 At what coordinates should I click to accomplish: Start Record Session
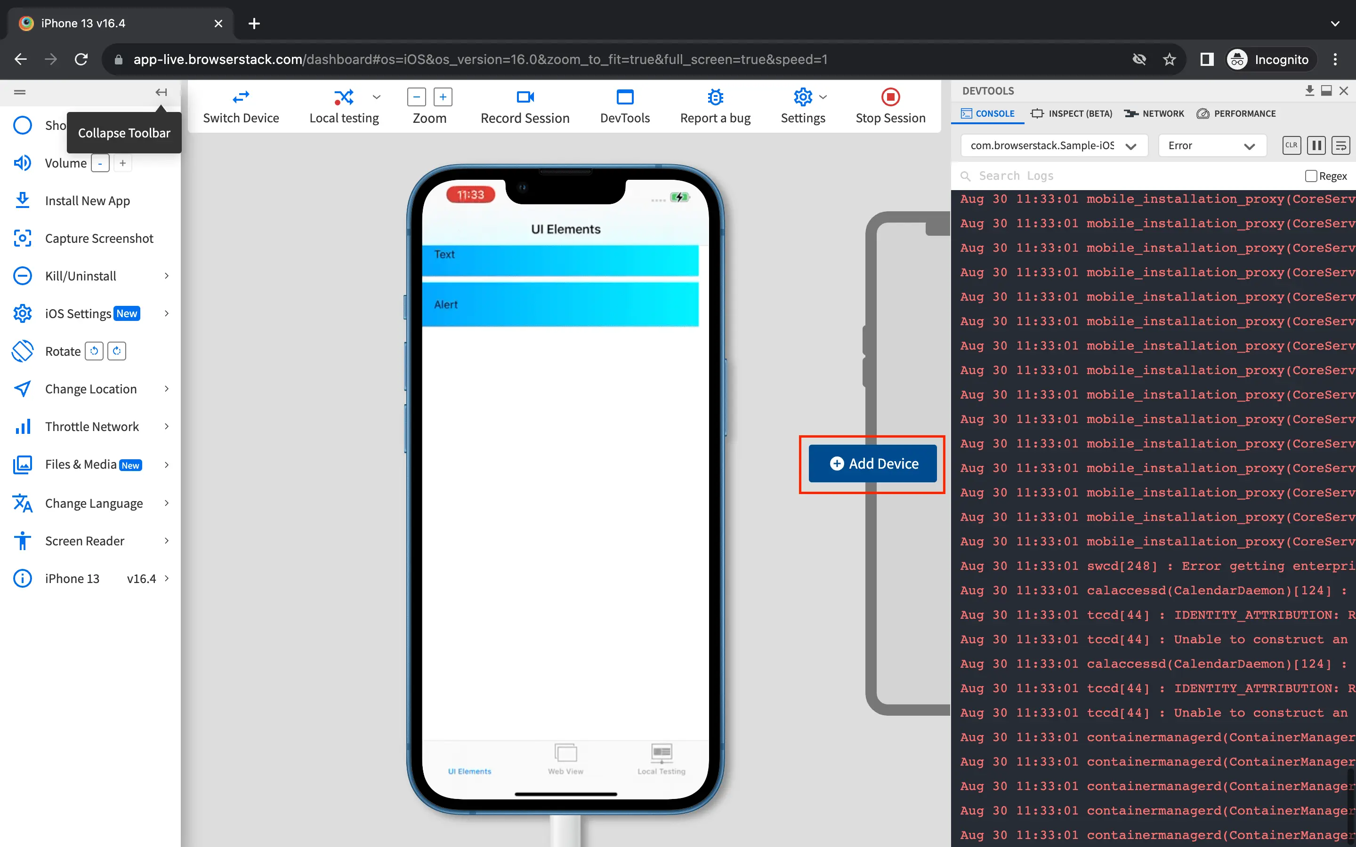click(525, 106)
